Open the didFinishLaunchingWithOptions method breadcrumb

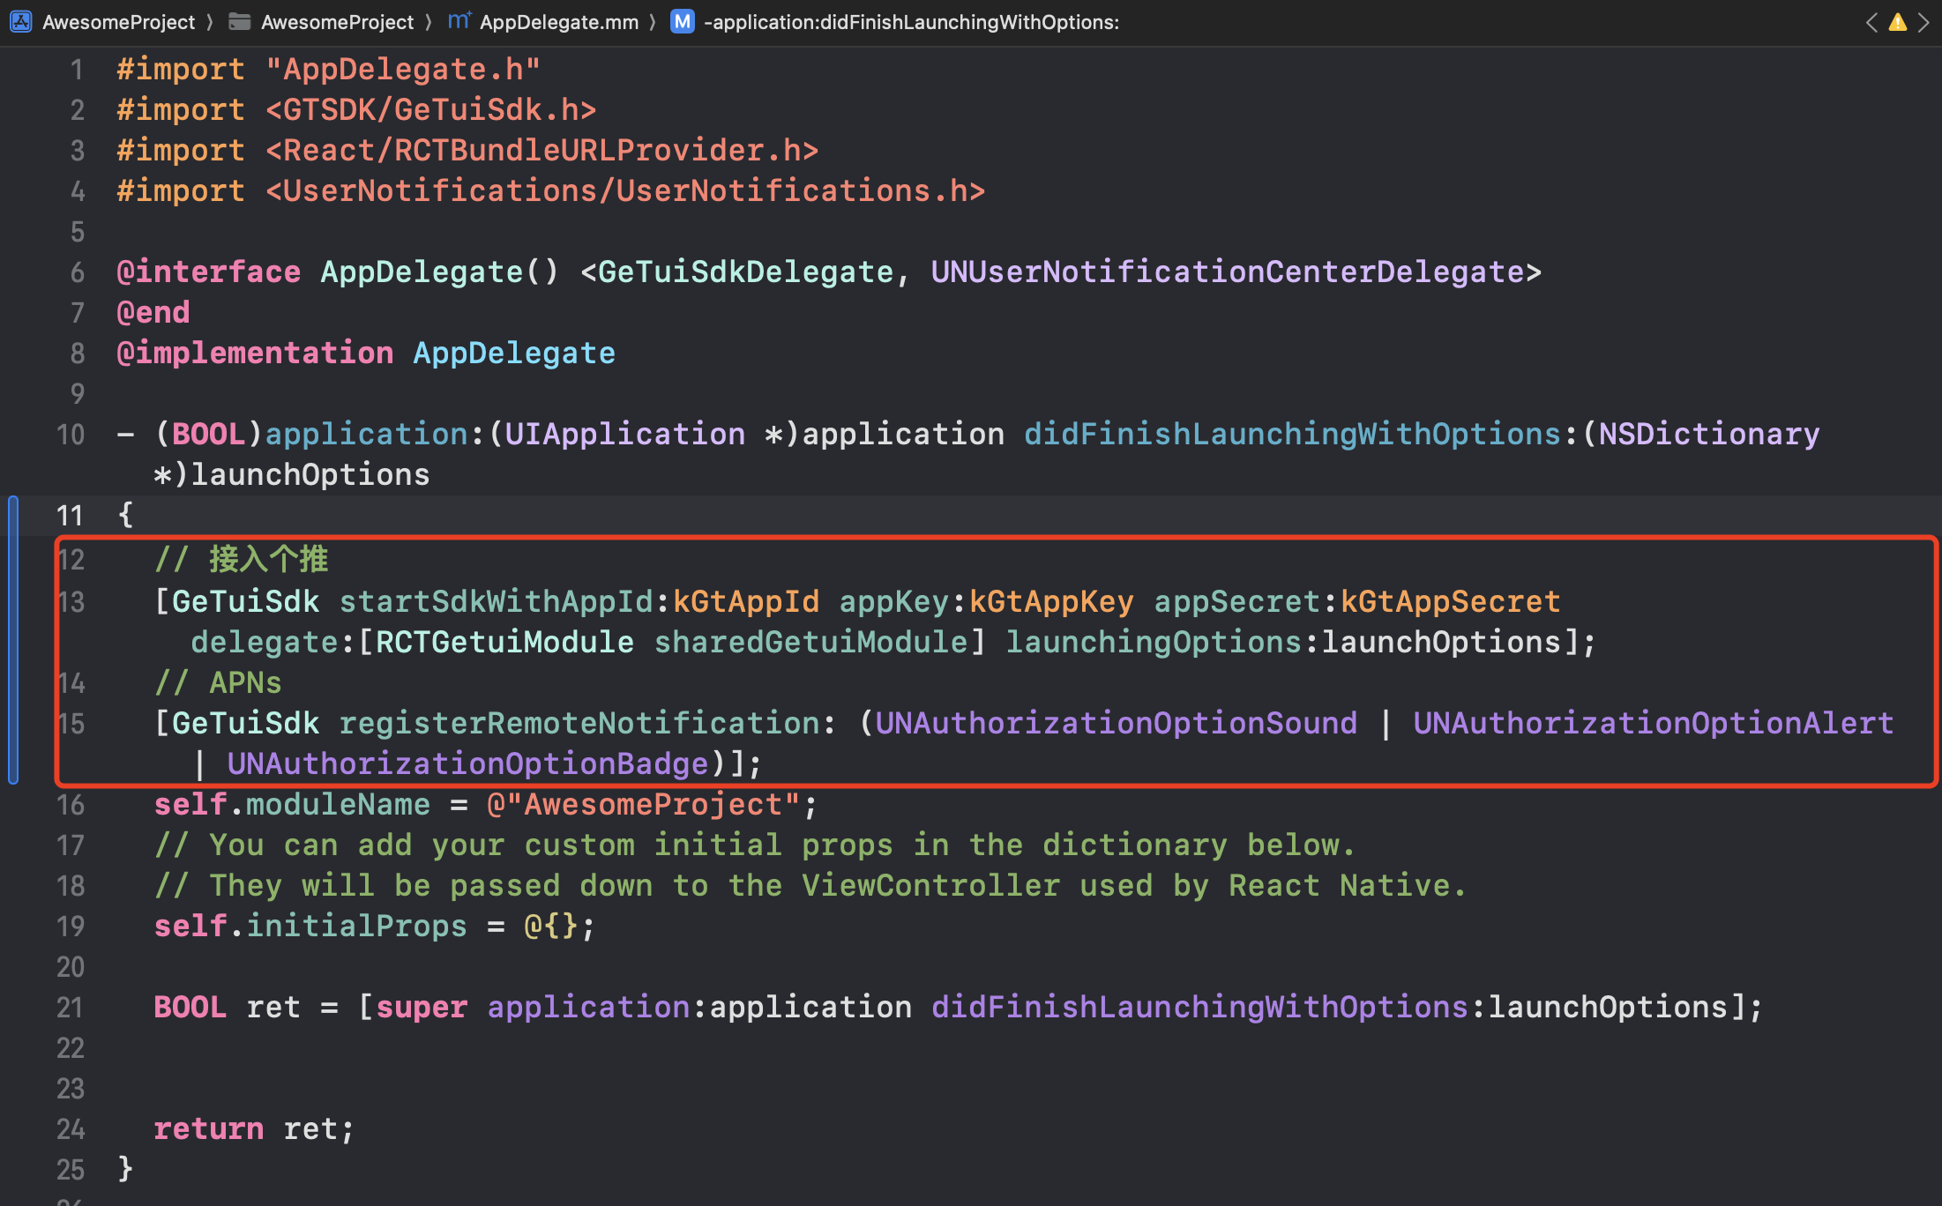pyautogui.click(x=911, y=22)
